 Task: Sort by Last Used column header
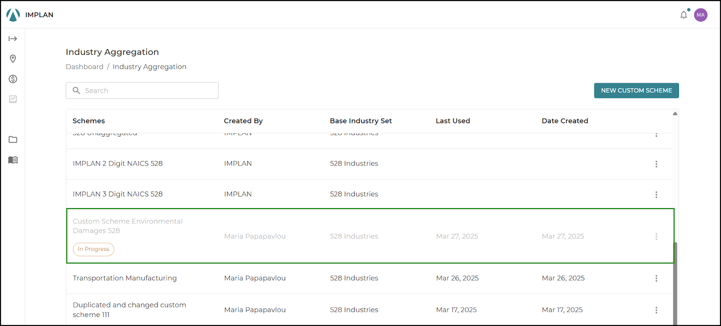(453, 121)
